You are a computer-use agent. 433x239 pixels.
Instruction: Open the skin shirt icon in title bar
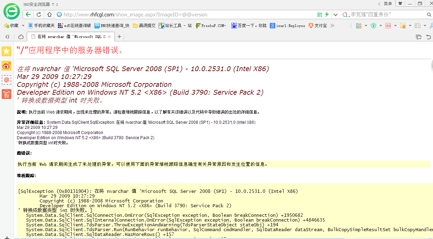tap(400, 3)
